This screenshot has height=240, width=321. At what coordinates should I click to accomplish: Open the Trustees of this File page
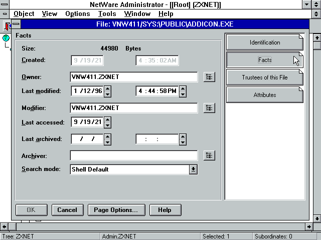[265, 77]
